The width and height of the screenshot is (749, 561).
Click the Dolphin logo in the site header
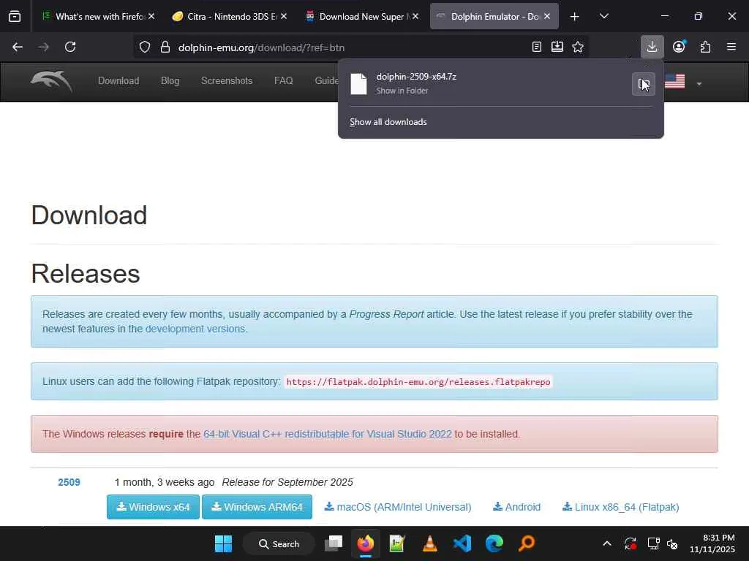(51, 81)
